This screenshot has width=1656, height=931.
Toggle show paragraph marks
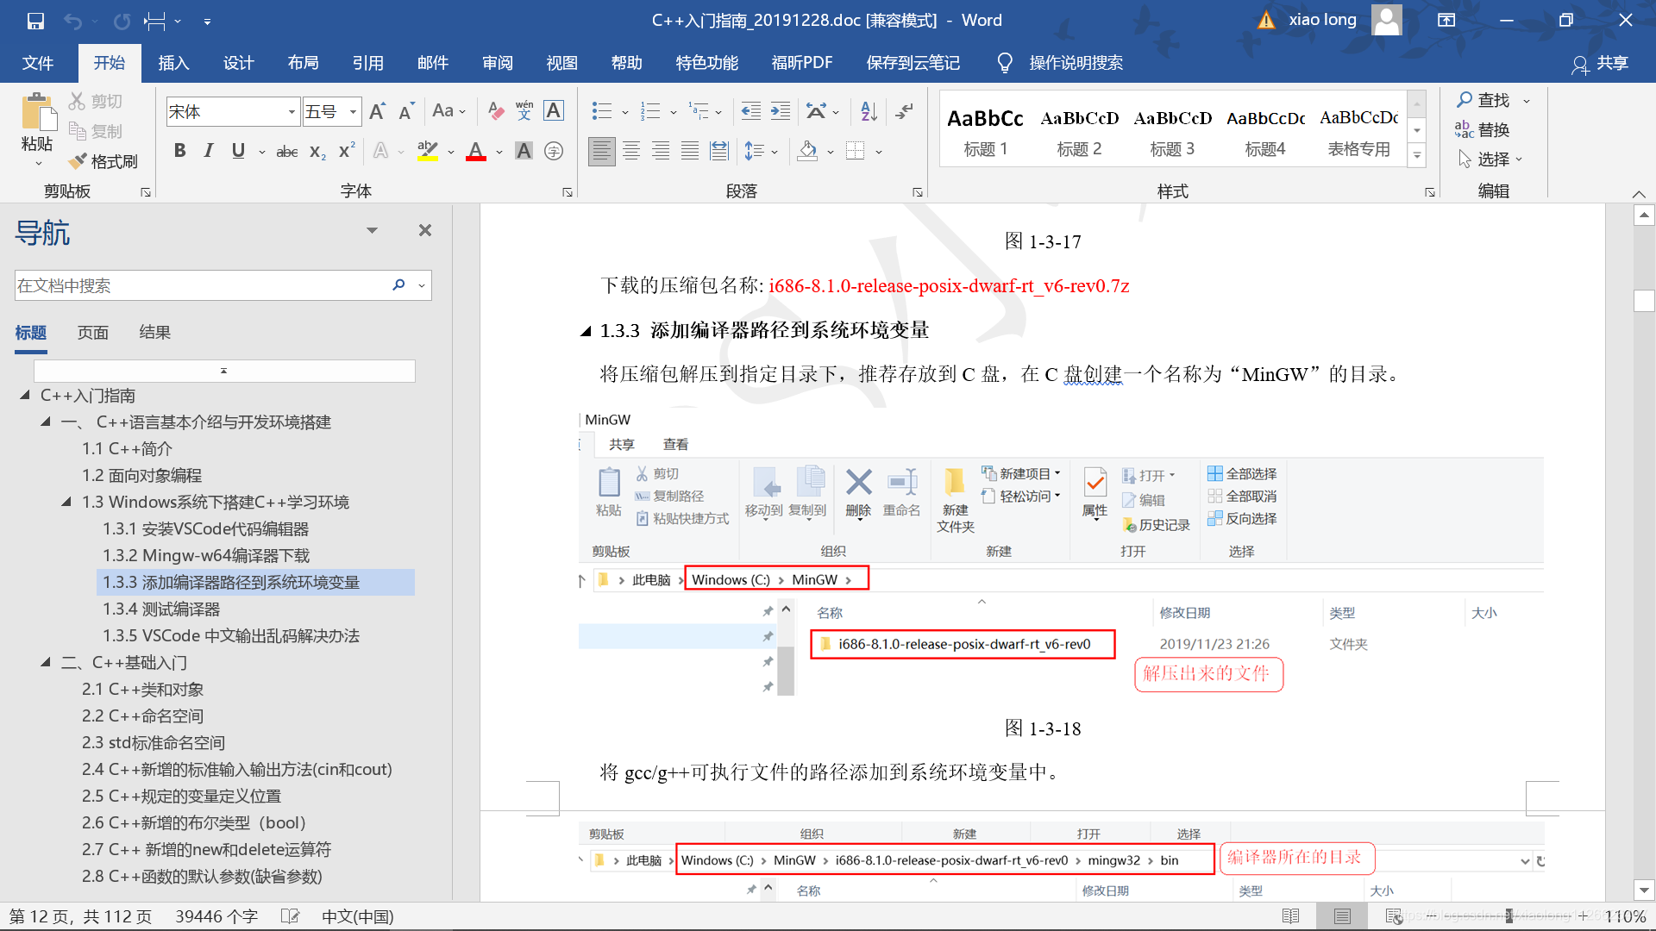(x=905, y=111)
